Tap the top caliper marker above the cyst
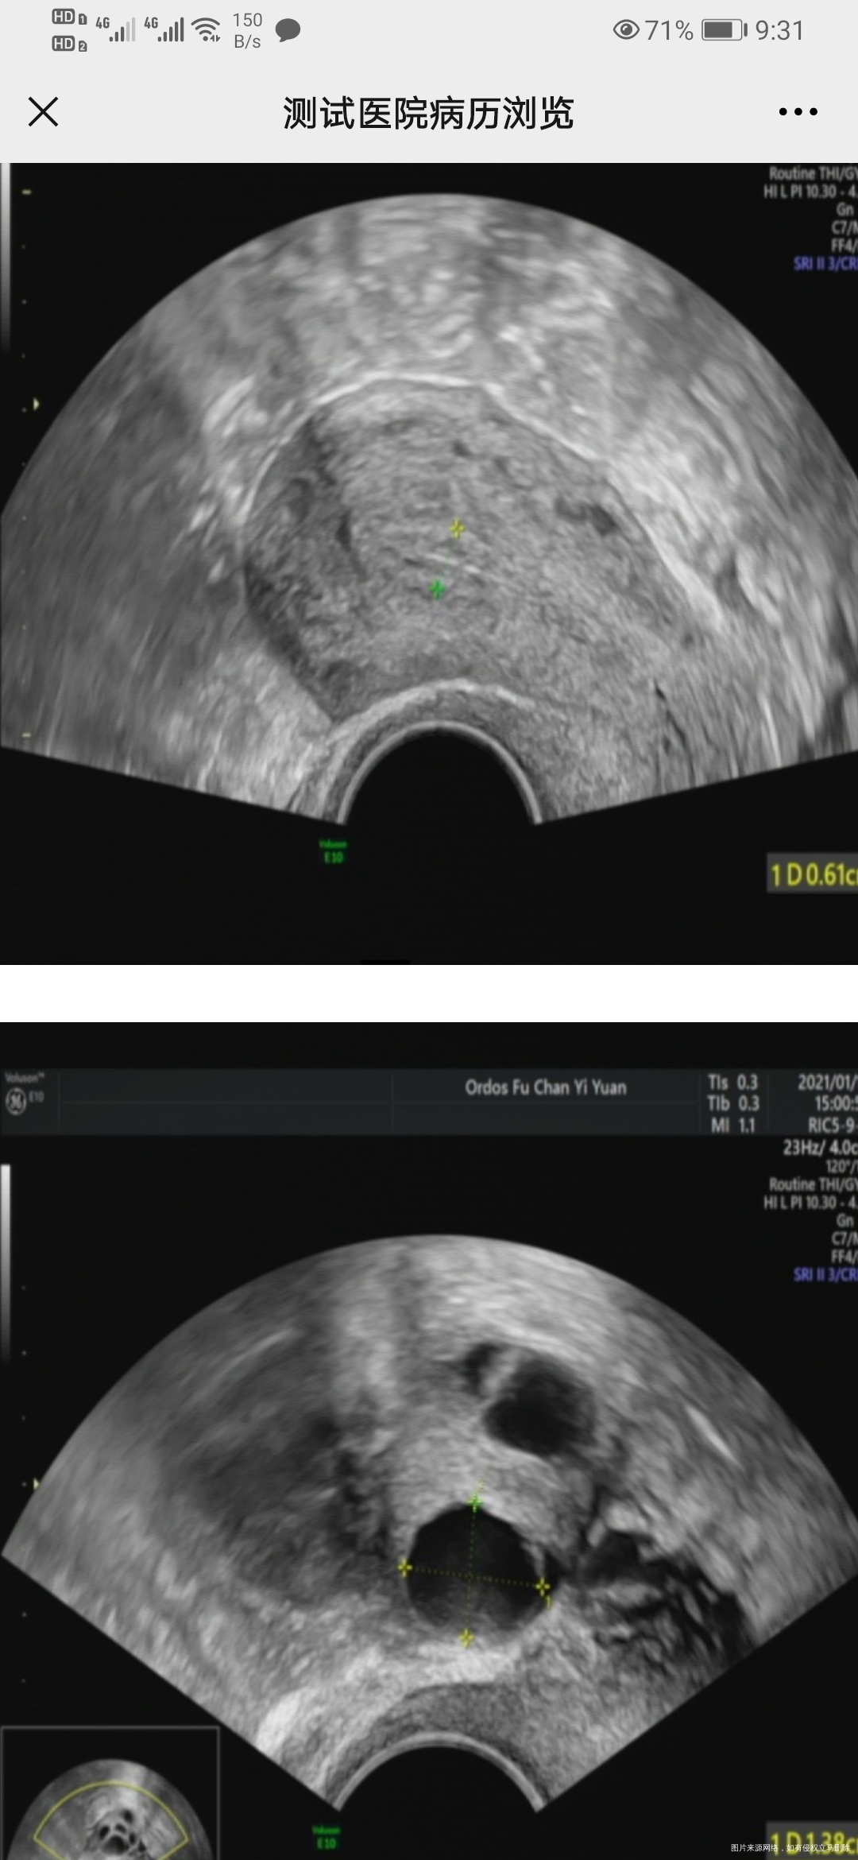Screen dimensions: 858x1860 click(475, 1502)
